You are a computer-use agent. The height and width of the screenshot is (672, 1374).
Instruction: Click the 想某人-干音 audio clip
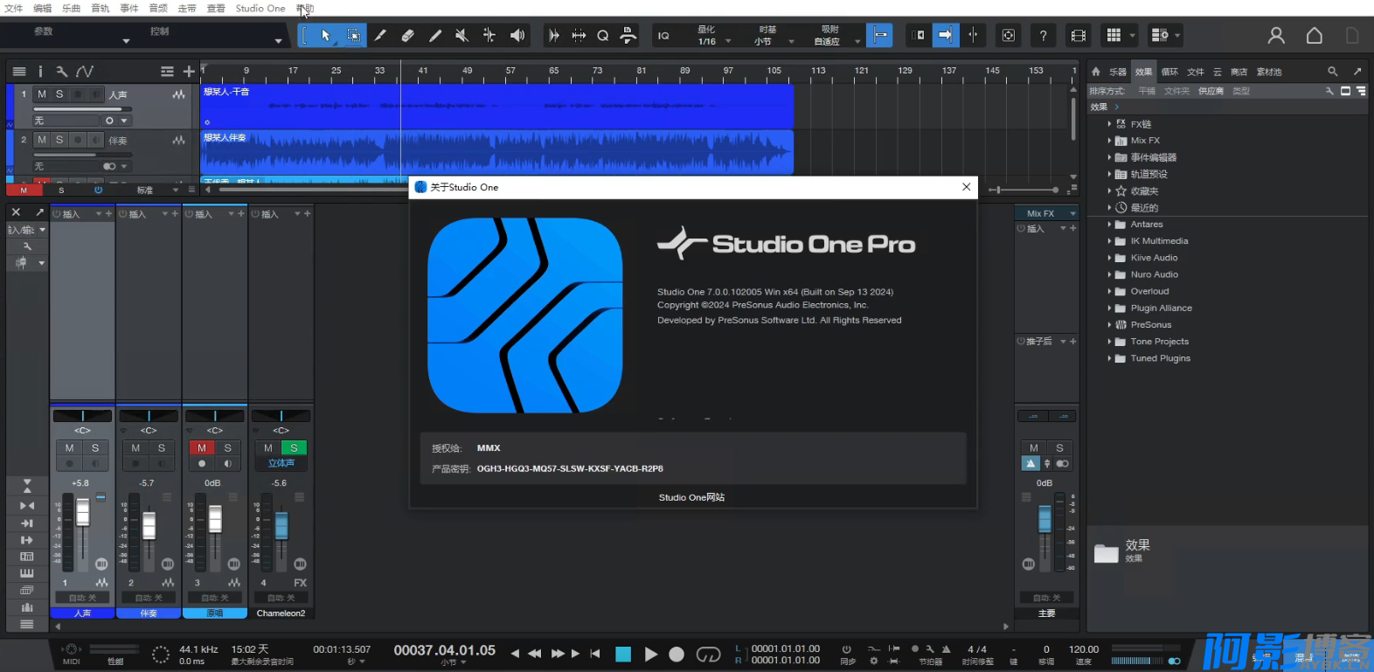coord(496,106)
